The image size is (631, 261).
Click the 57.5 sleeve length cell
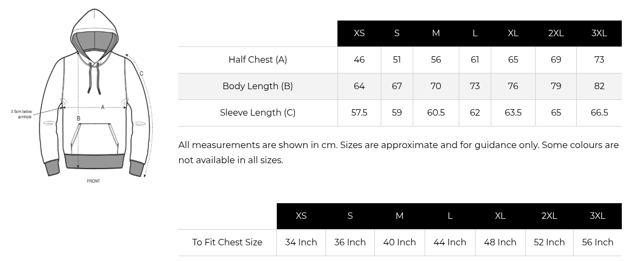click(359, 113)
